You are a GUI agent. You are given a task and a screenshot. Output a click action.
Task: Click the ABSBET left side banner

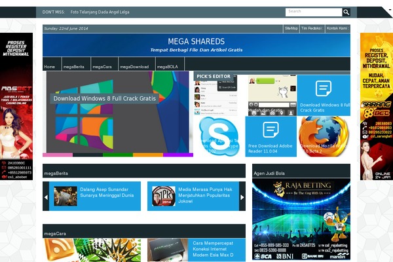(x=16, y=106)
